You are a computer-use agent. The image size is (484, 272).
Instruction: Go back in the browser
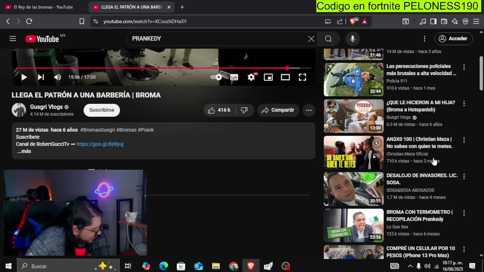click(x=8, y=22)
